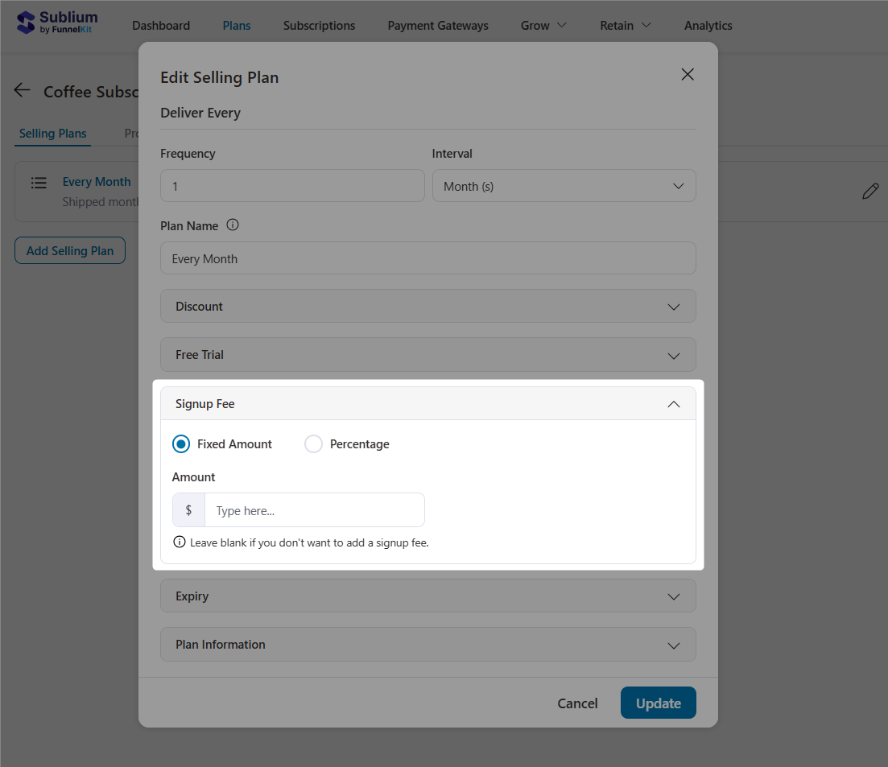
Task: Click the back arrow beside Coffee Subscription
Action: (22, 90)
